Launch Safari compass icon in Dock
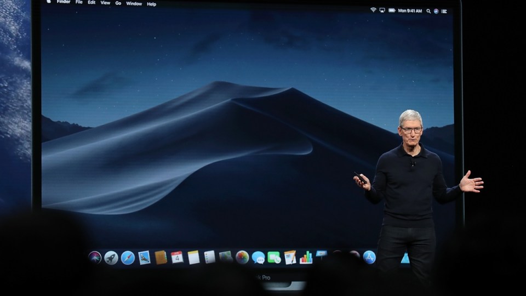Image resolution: width=526 pixels, height=296 pixels. coord(128,258)
